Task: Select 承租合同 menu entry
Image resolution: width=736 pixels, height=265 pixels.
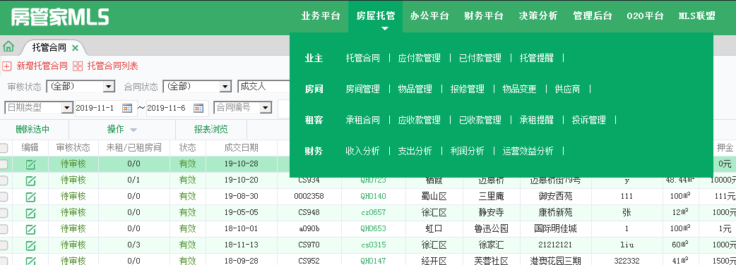Action: [363, 121]
